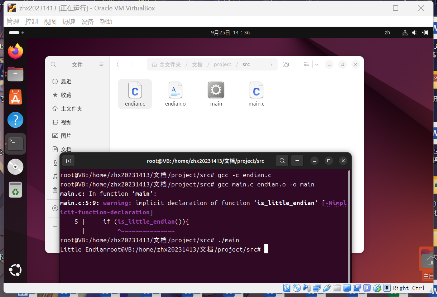Click the Right Ctrl host key label

[409, 288]
